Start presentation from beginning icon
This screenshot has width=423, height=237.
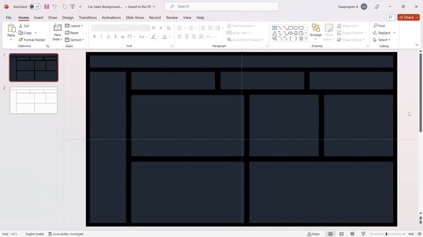[73, 7]
